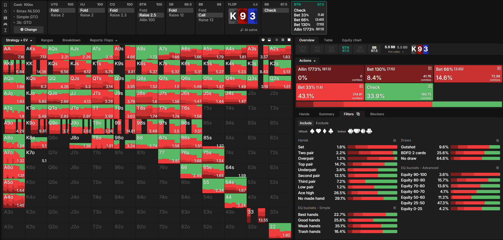This screenshot has height=240, width=503.
Task: Click the reset arrow icon in the sidebar
Action: [5, 11]
